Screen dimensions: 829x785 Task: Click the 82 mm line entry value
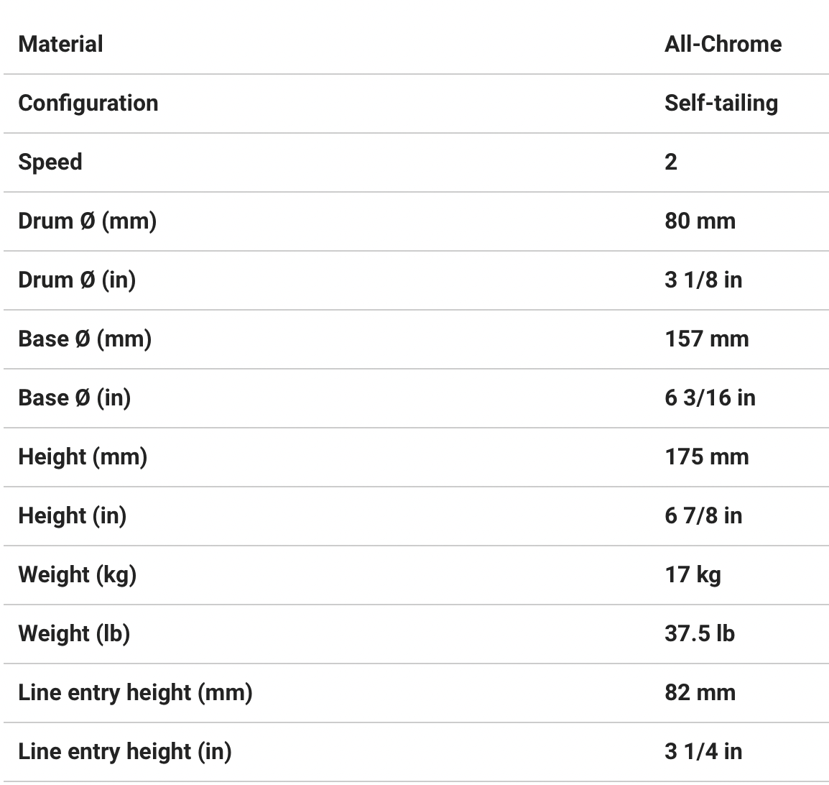pyautogui.click(x=700, y=692)
